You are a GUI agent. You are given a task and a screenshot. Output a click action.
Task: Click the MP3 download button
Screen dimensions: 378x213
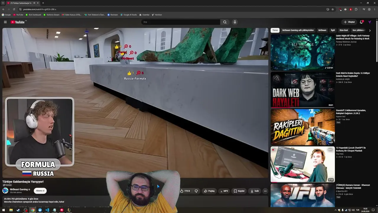(x=224, y=191)
